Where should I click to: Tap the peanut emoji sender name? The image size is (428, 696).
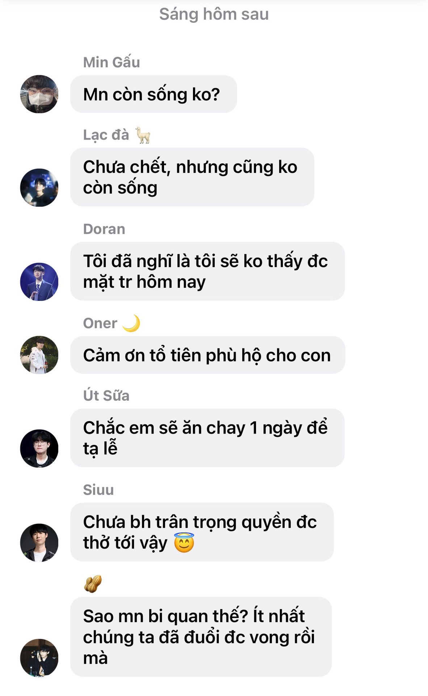pos(93,584)
